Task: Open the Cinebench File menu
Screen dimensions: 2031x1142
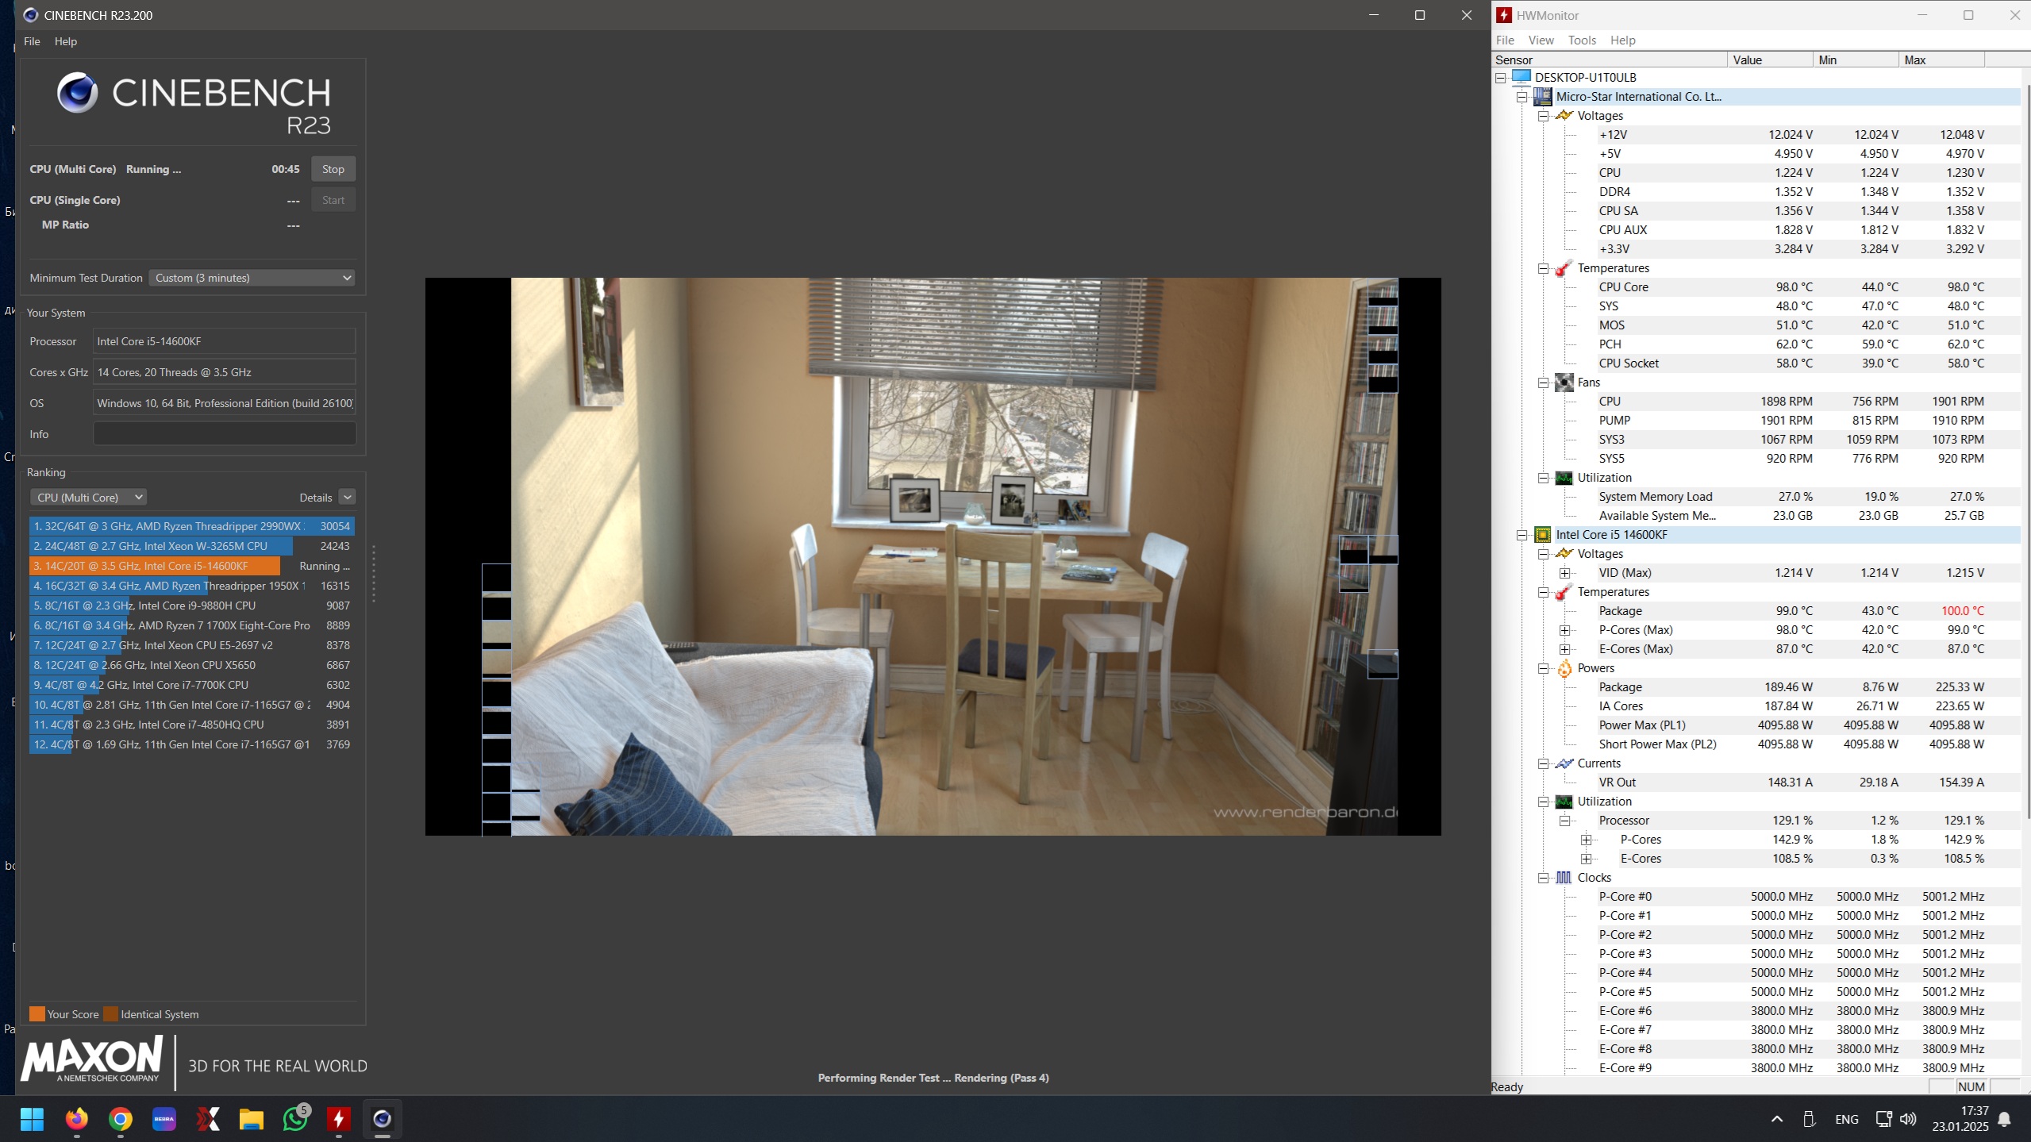Action: click(32, 41)
